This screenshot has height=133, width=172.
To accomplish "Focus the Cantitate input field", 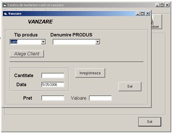I will click(x=53, y=75).
